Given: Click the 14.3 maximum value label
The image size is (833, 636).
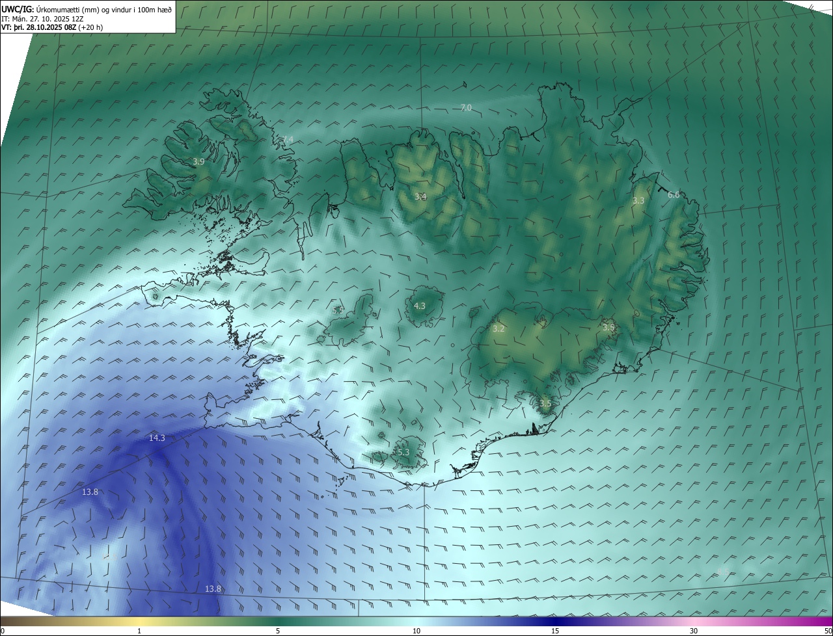Looking at the screenshot, I should [x=157, y=438].
